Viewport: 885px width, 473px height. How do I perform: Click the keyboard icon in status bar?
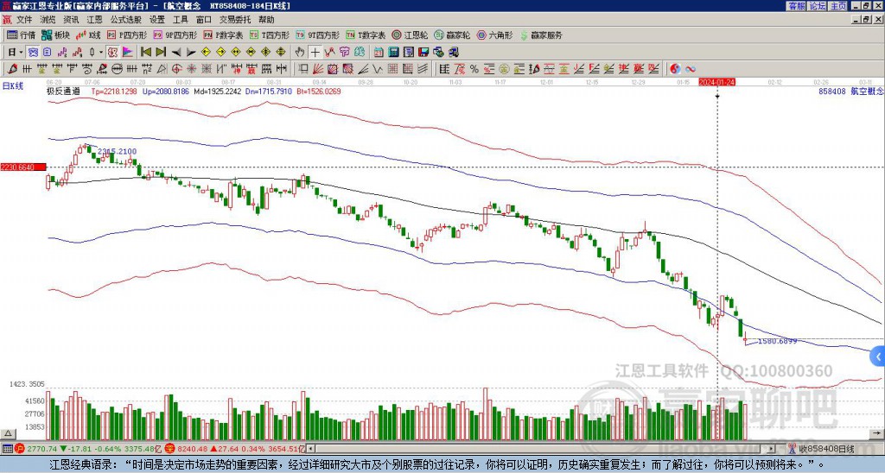7,449
